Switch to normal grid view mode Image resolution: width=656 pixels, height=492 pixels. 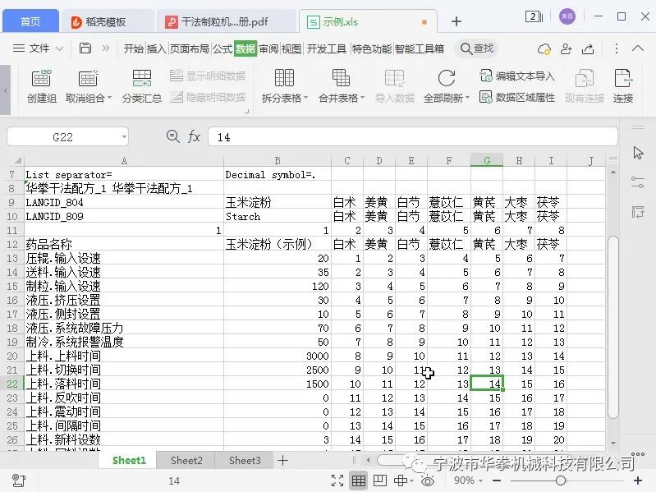tap(359, 481)
